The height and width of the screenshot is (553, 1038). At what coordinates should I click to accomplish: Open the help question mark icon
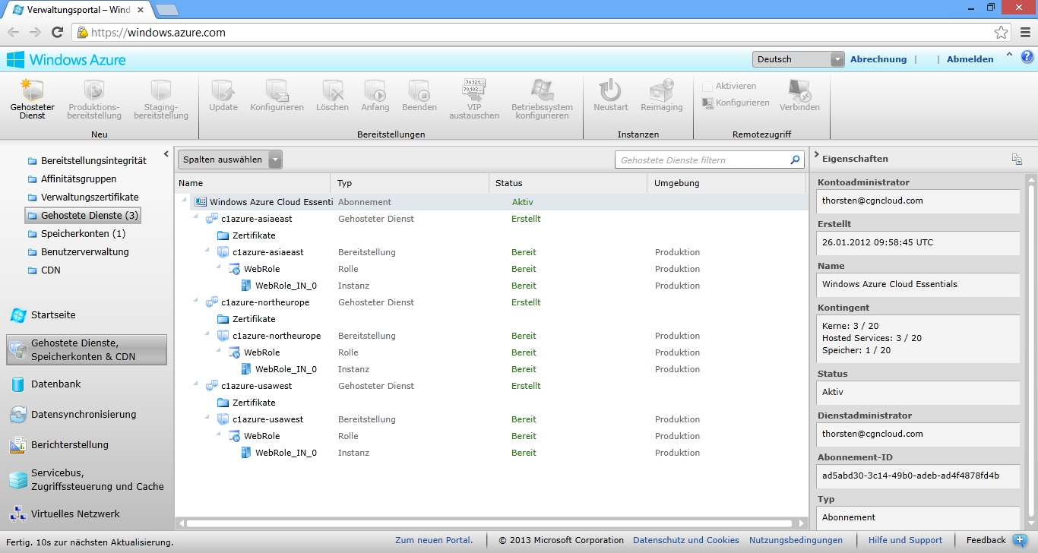[x=1027, y=57]
